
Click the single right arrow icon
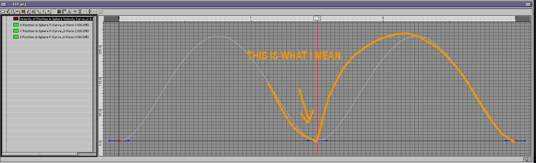(x=74, y=11)
